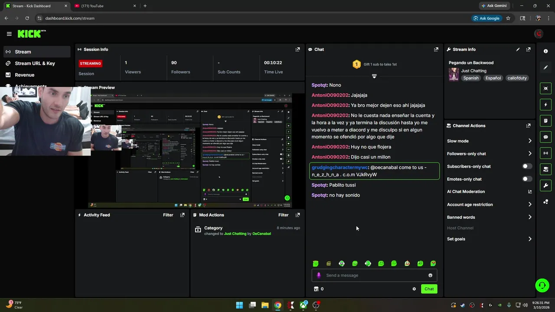Screen dimensions: 555x312
Task: Click username Spotqt on Pablito tussi message
Action: point(319,185)
